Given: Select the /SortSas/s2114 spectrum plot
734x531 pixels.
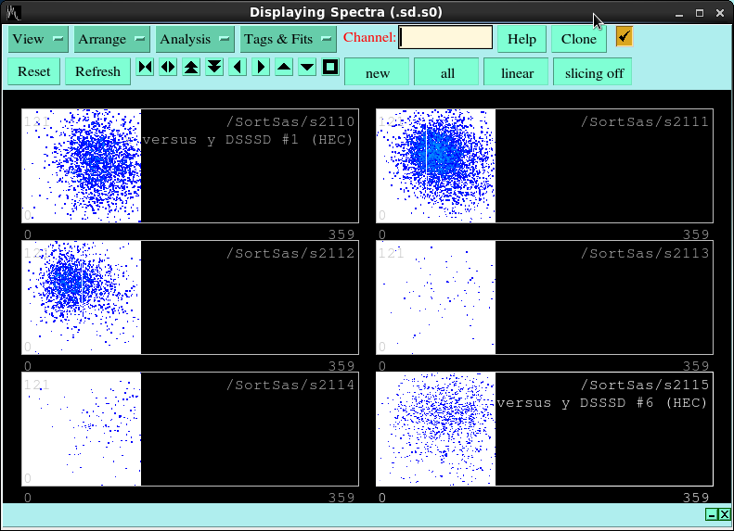Looking at the screenshot, I should pos(190,429).
